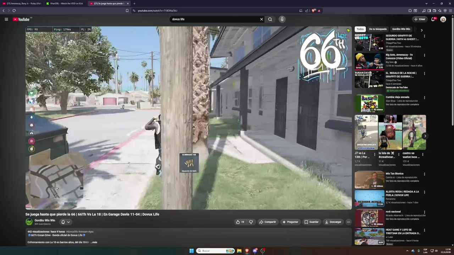Image resolution: width=454 pixels, height=255 pixels.
Task: Open File Explorer from the taskbar
Action: pos(239,251)
